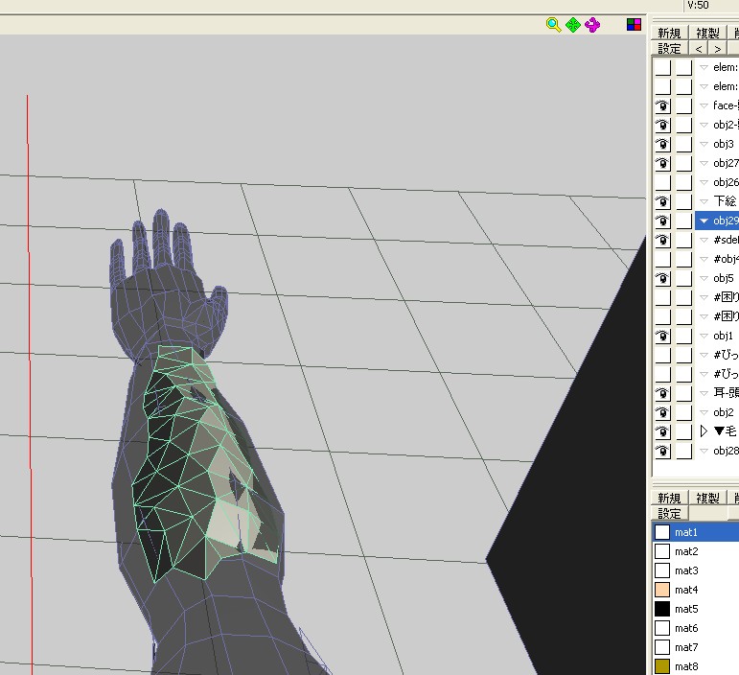
Task: Click the > button in object panel
Action: point(717,49)
